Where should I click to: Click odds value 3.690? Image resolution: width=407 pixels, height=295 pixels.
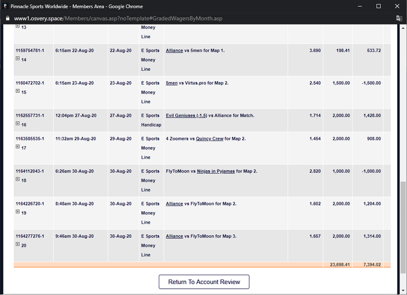(315, 51)
